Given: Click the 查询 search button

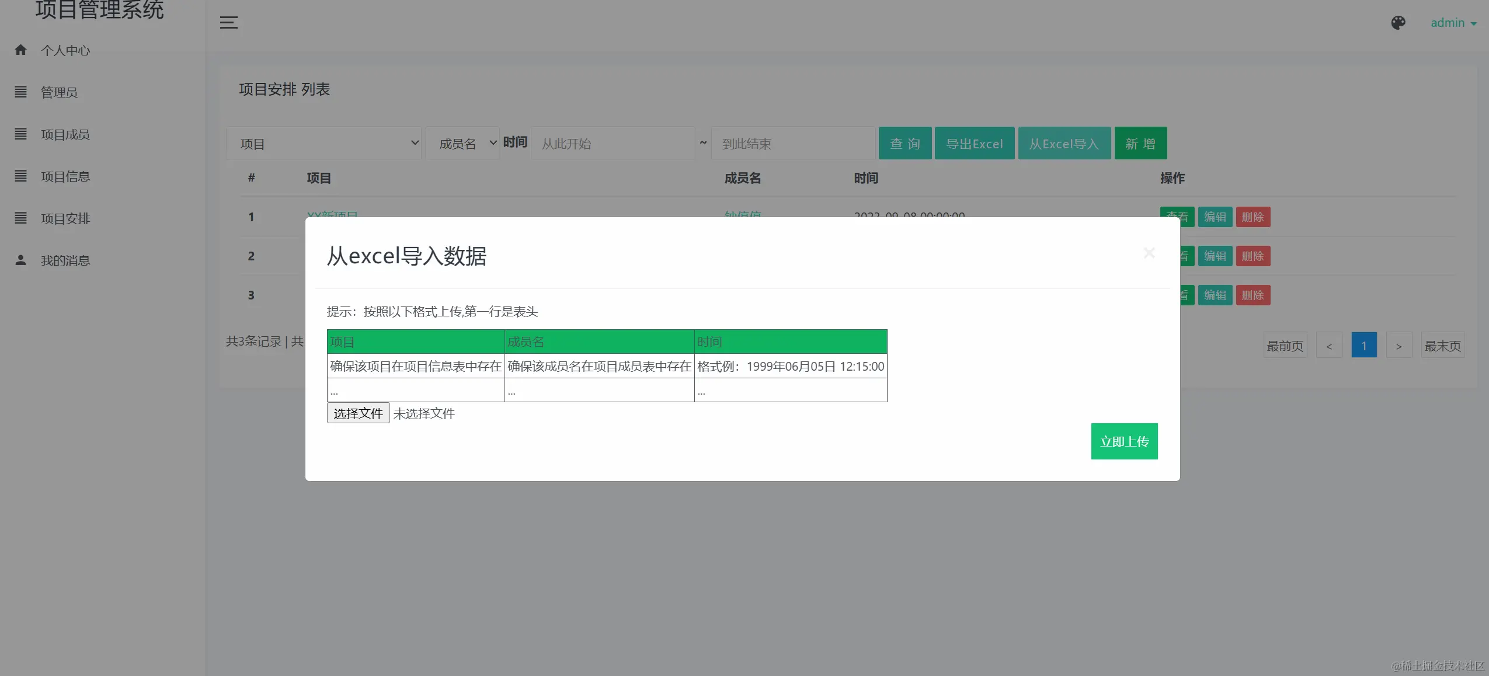Looking at the screenshot, I should tap(904, 143).
